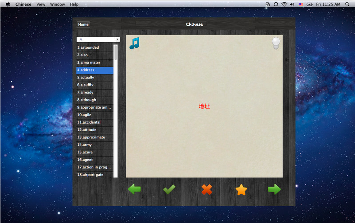
Task: Click the clock showing Fri 11:25 AM
Action: point(328,4)
